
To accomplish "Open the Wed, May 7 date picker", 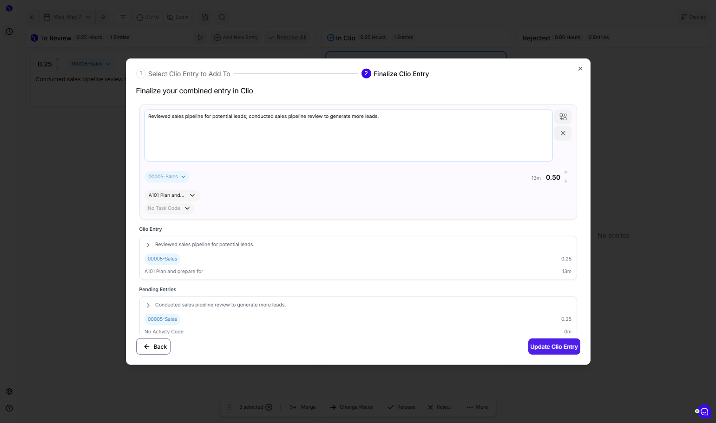I will click(x=67, y=17).
